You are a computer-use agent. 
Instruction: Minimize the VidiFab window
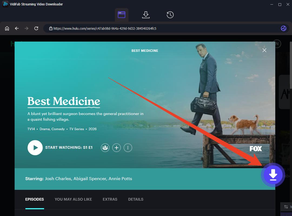(272, 4)
